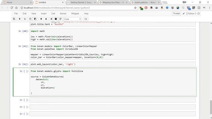
Task: Go to the browser home page icon
Action: tap(16, 8)
